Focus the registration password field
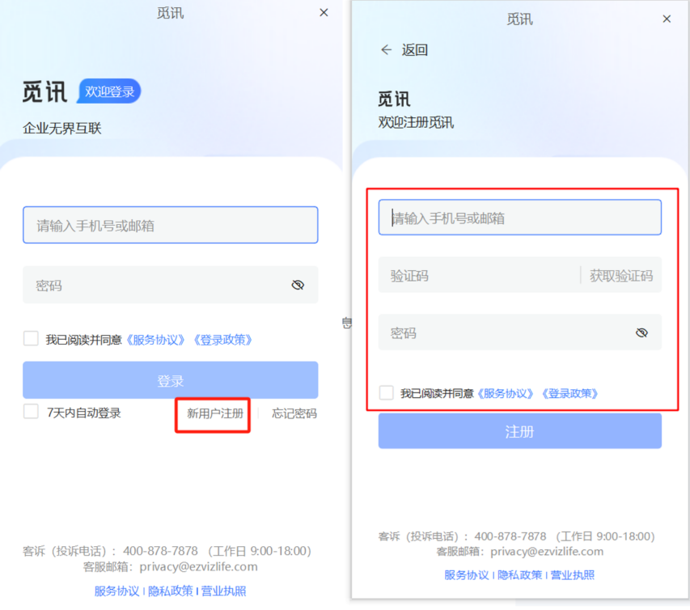Viewport: 690px width, 610px height. click(x=519, y=333)
